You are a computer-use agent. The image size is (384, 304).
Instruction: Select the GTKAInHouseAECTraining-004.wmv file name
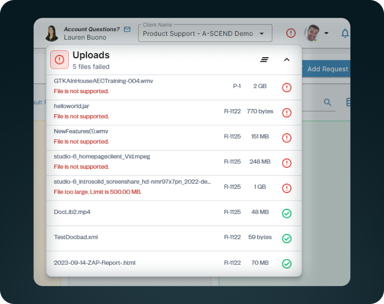coord(103,81)
